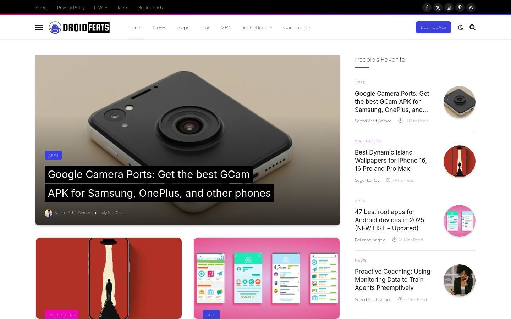Click sidebar camera phone round thumbnail

pyautogui.click(x=460, y=102)
